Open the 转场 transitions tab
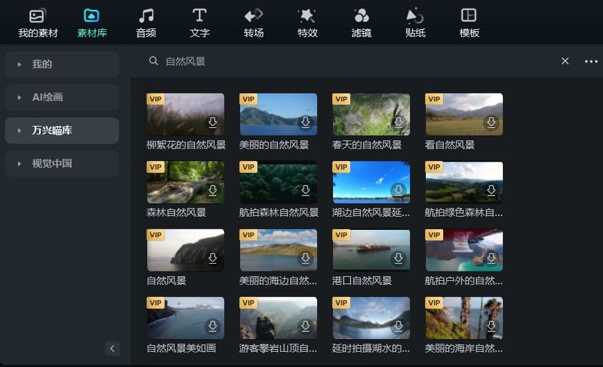The height and width of the screenshot is (367, 603). (253, 23)
